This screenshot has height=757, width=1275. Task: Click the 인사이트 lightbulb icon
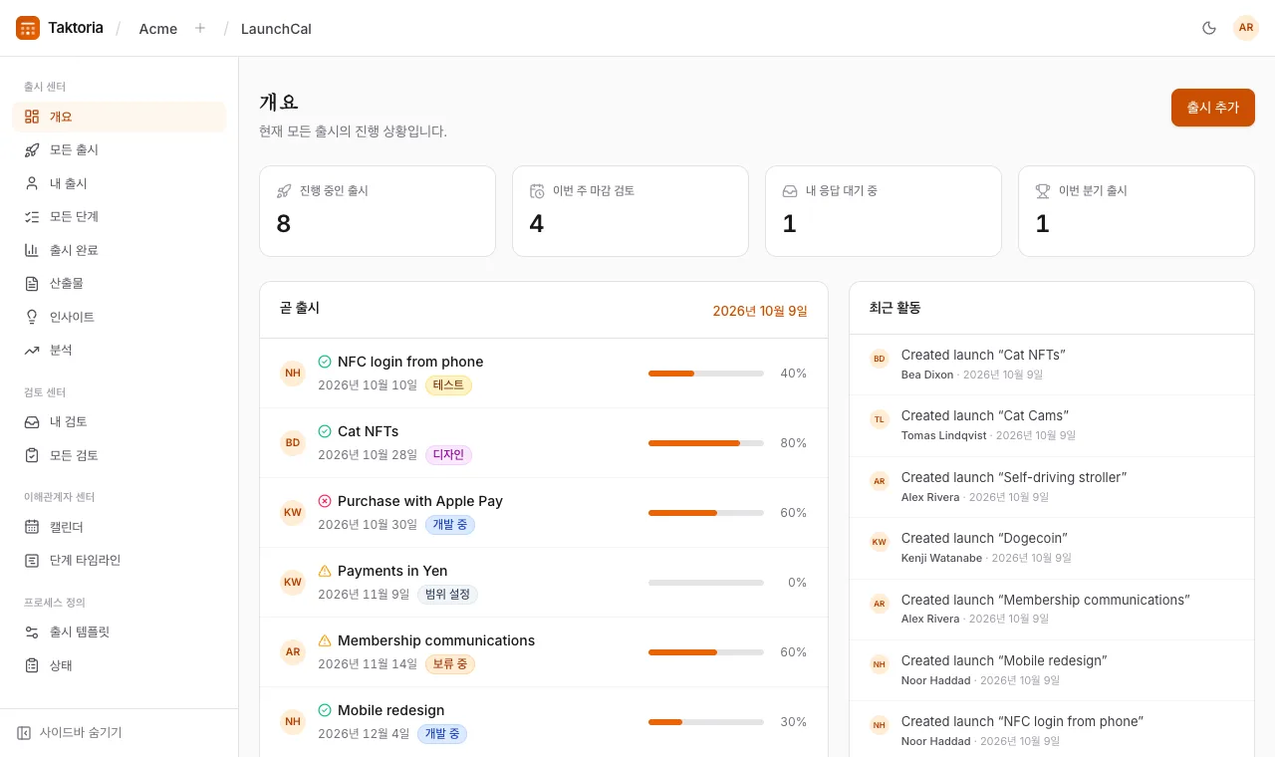32,317
